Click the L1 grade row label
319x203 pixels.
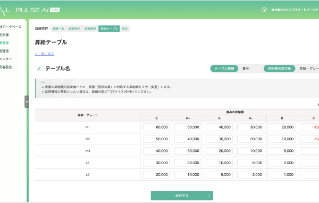pos(88,163)
